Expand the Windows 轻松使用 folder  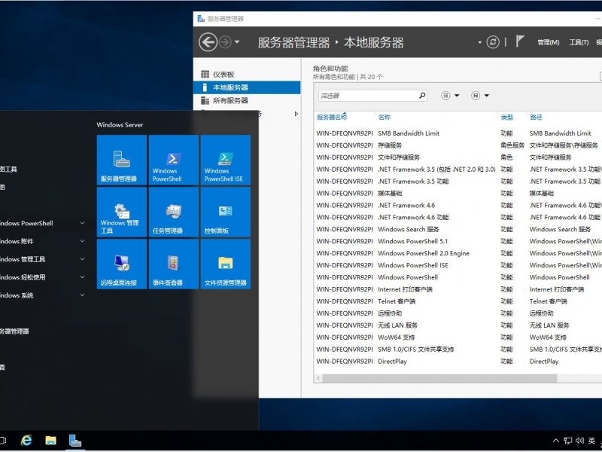(x=82, y=277)
